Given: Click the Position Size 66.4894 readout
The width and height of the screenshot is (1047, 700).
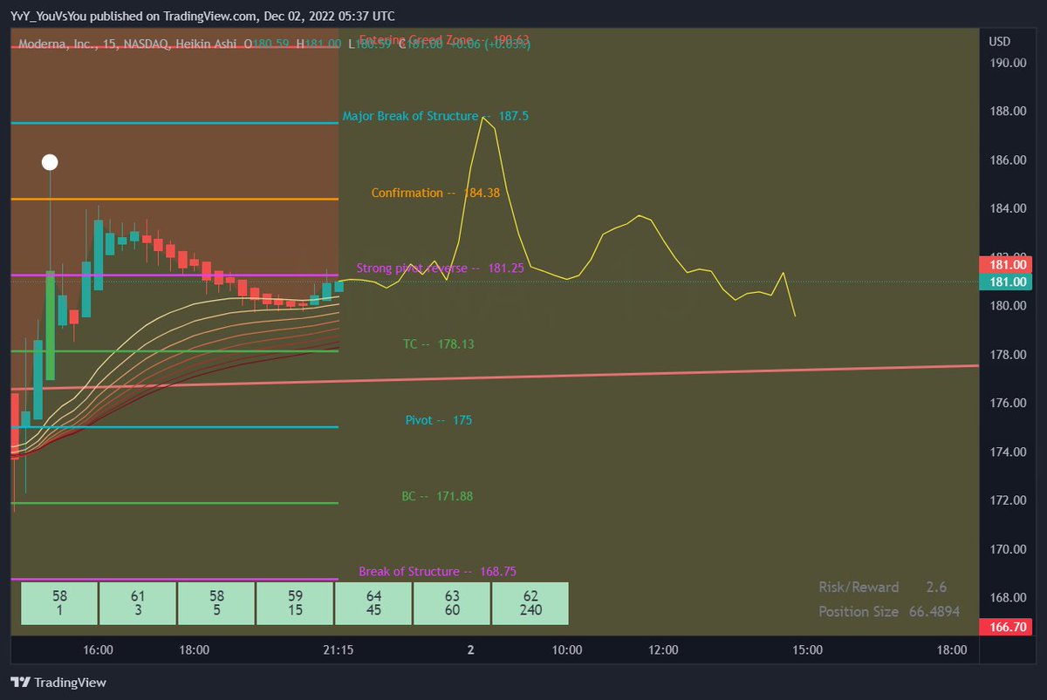Looking at the screenshot, I should pos(889,612).
